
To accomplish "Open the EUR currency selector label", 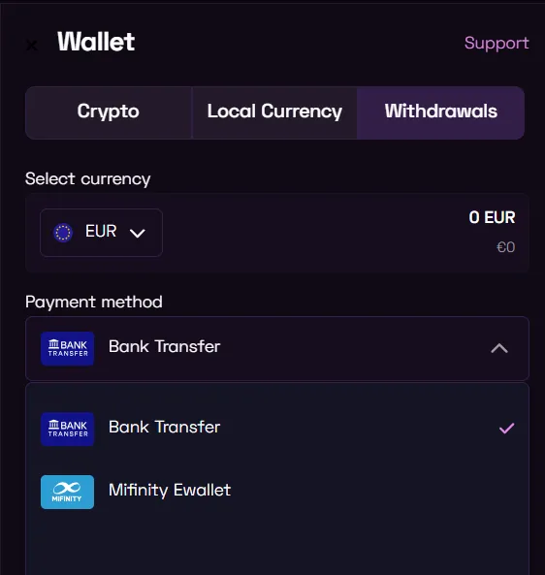I will 101,231.
